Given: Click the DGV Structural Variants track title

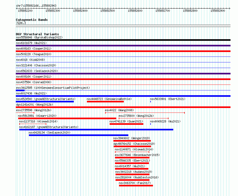Looking at the screenshot, I should click(x=37, y=34).
